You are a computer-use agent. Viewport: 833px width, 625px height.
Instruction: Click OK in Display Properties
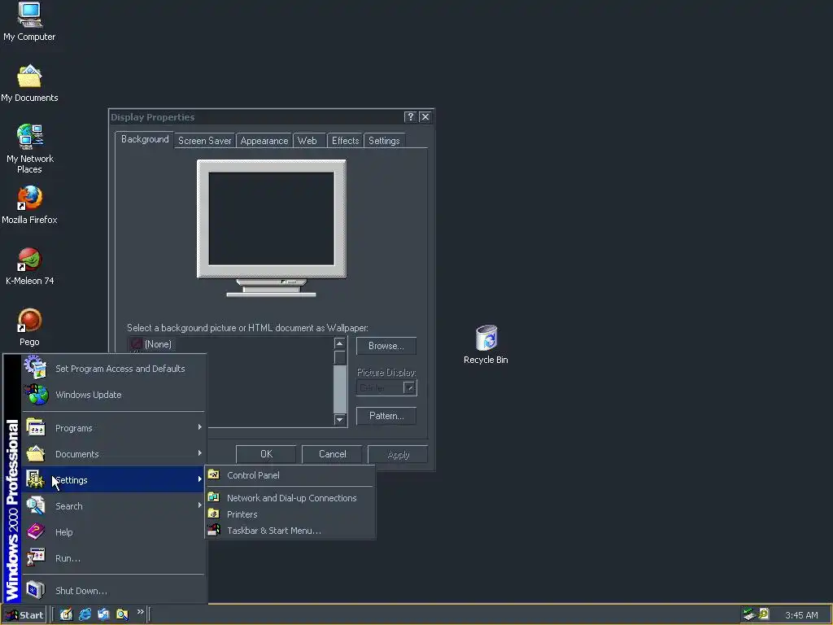266,454
